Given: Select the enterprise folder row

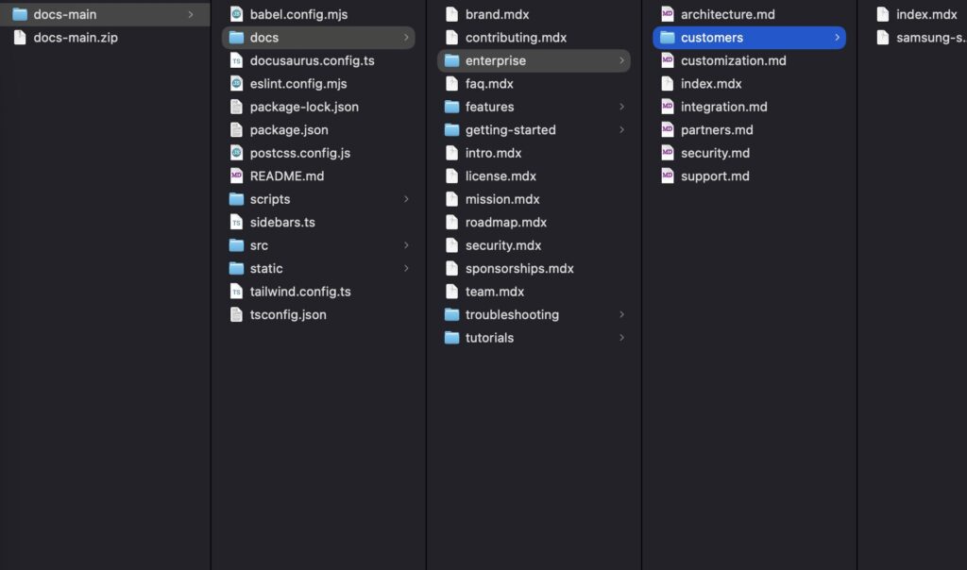Looking at the screenshot, I should tap(534, 60).
